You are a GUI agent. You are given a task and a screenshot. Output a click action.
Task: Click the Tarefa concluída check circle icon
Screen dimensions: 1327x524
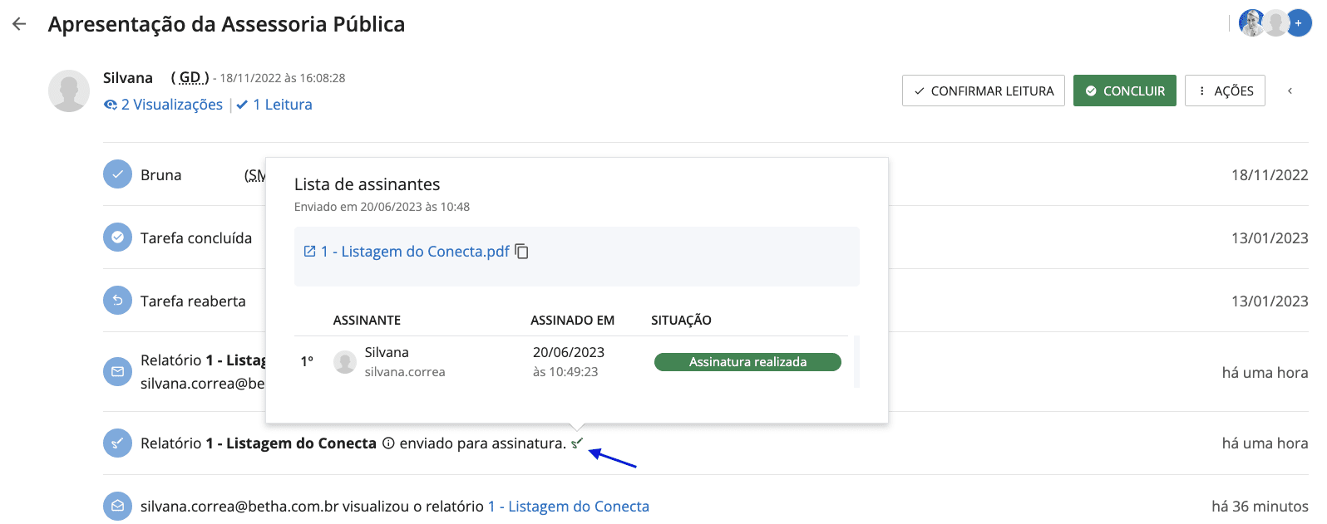click(117, 238)
